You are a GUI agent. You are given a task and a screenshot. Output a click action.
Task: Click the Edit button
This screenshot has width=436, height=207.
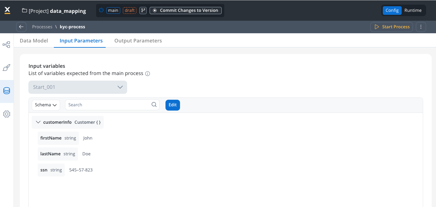point(172,105)
